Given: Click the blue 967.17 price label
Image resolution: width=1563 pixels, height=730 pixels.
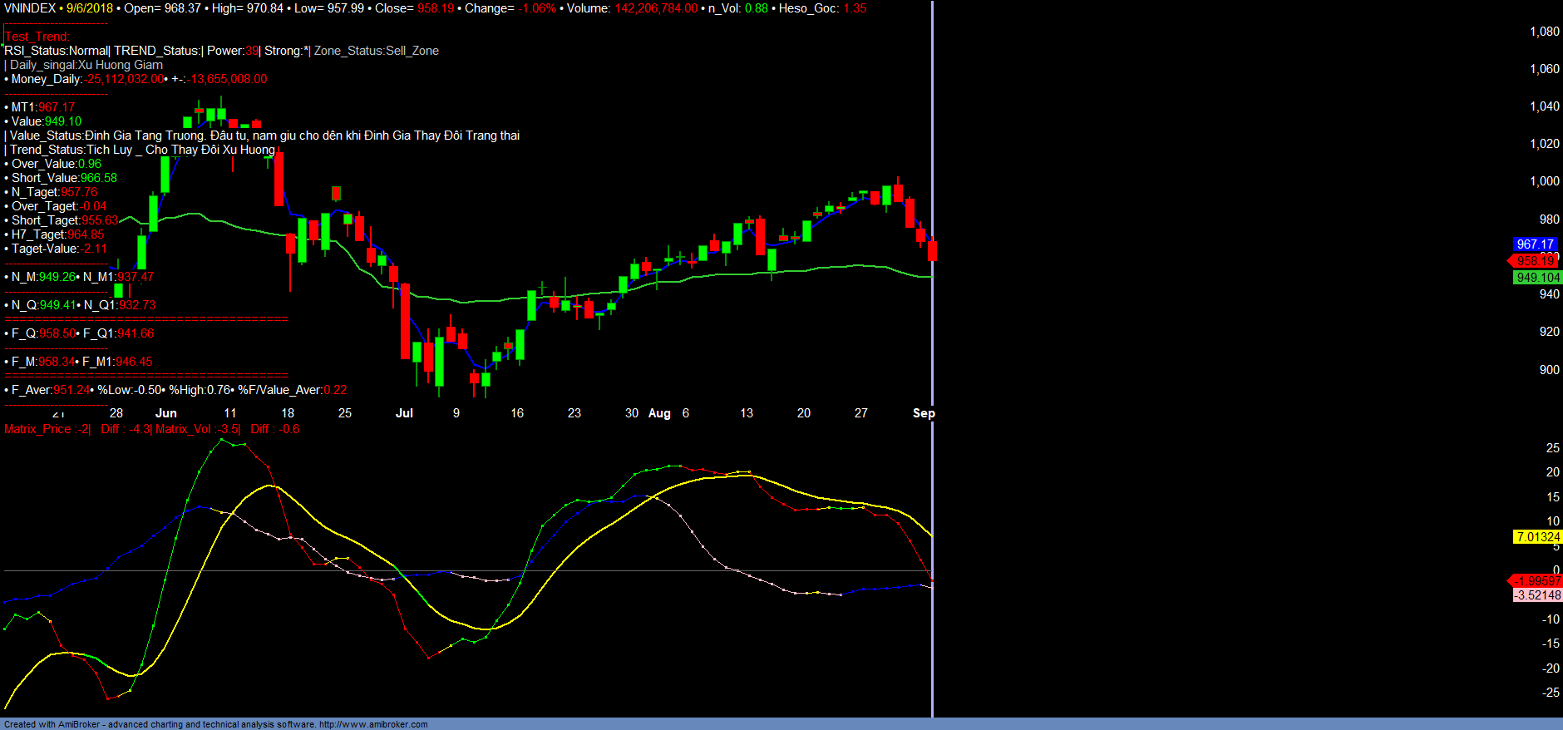Looking at the screenshot, I should [x=1535, y=244].
